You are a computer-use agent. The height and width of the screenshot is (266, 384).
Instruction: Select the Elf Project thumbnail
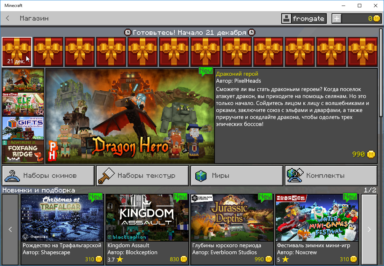pos(23,104)
